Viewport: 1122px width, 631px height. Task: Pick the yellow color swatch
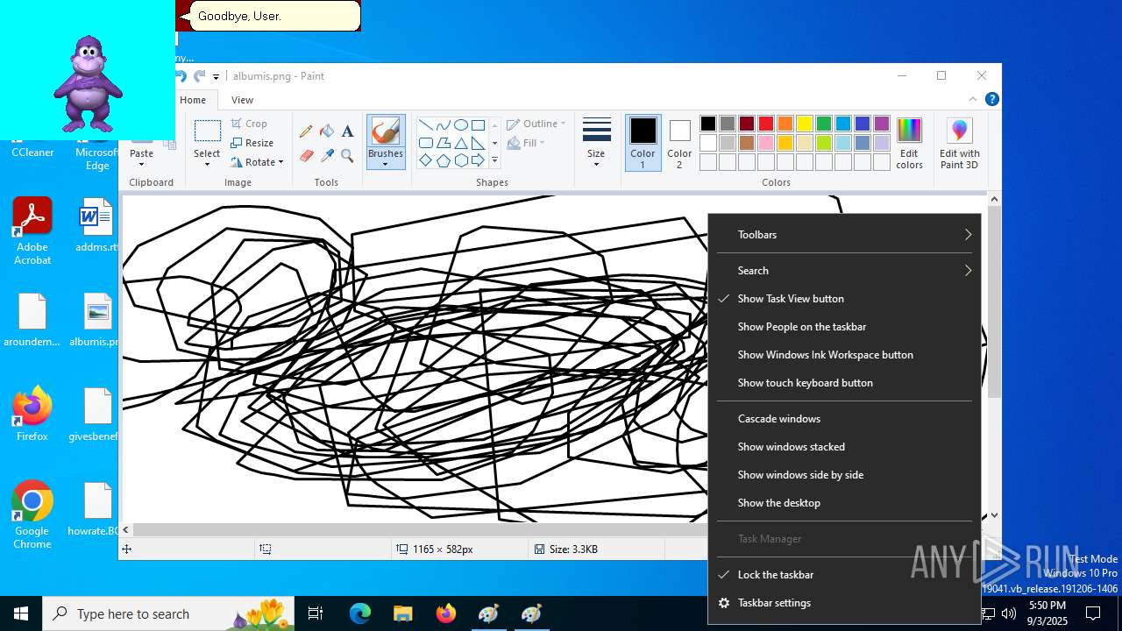pyautogui.click(x=805, y=124)
